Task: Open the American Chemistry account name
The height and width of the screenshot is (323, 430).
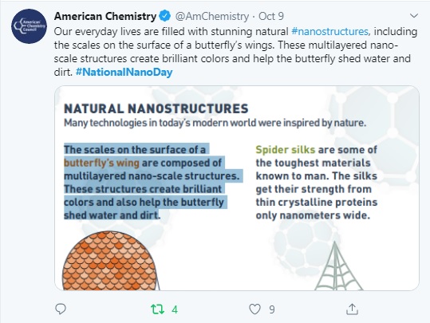Action: pos(105,16)
